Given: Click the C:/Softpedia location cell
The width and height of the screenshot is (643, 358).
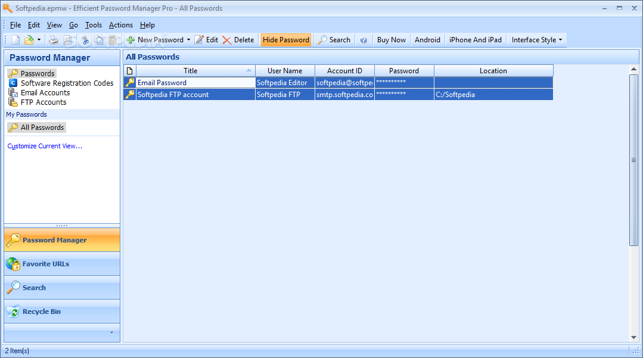Looking at the screenshot, I should (x=493, y=94).
